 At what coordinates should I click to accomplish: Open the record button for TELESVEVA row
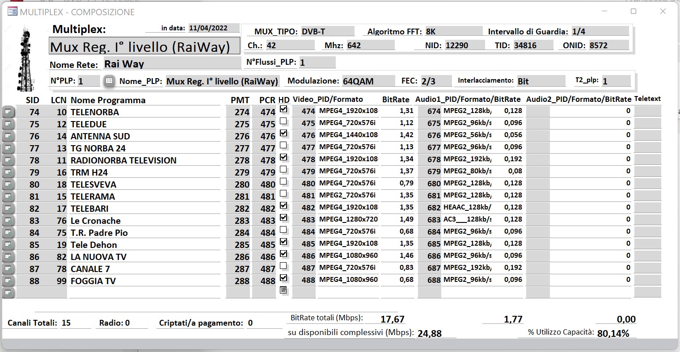(x=8, y=184)
